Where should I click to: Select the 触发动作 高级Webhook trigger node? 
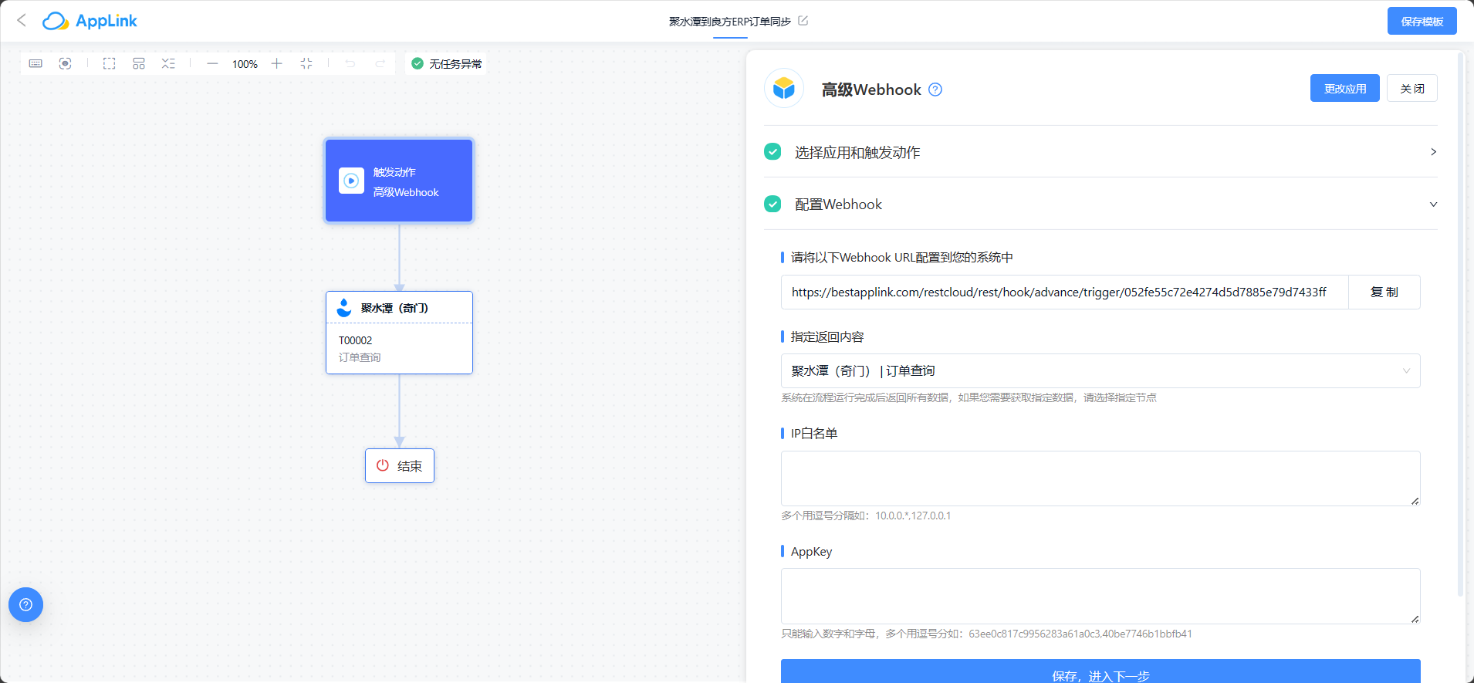(399, 181)
